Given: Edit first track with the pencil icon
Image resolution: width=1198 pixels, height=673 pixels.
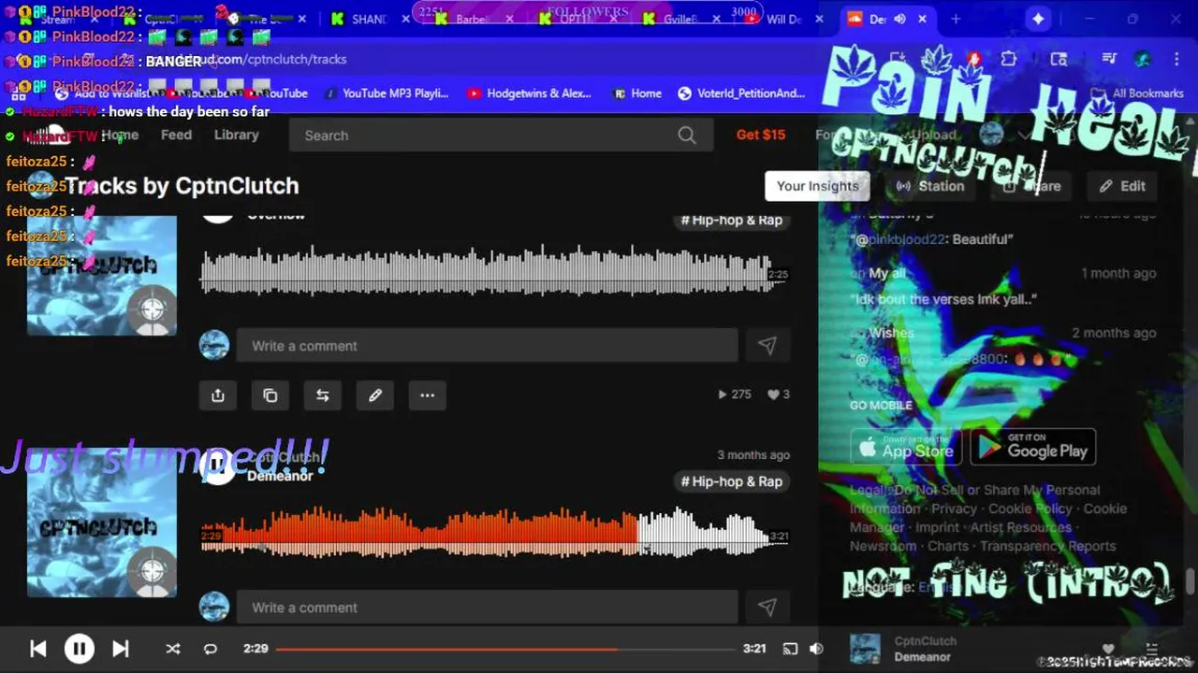Looking at the screenshot, I should point(375,395).
